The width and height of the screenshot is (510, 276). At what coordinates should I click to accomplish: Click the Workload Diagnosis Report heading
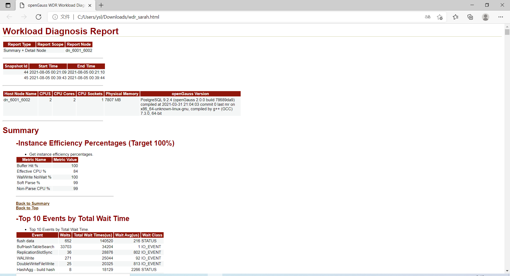point(61,31)
